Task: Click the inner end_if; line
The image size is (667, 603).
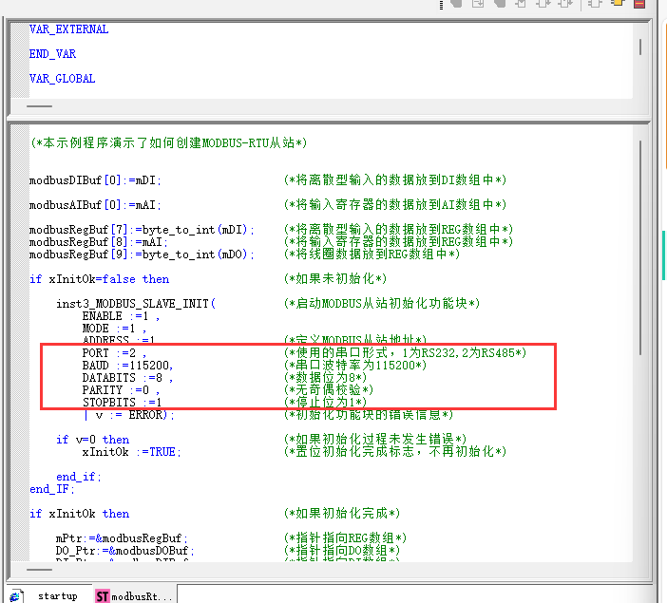Action: point(79,477)
